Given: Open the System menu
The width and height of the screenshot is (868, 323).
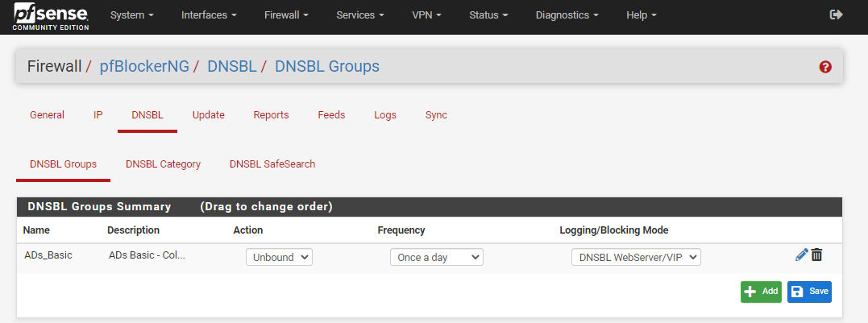Looking at the screenshot, I should (x=132, y=15).
